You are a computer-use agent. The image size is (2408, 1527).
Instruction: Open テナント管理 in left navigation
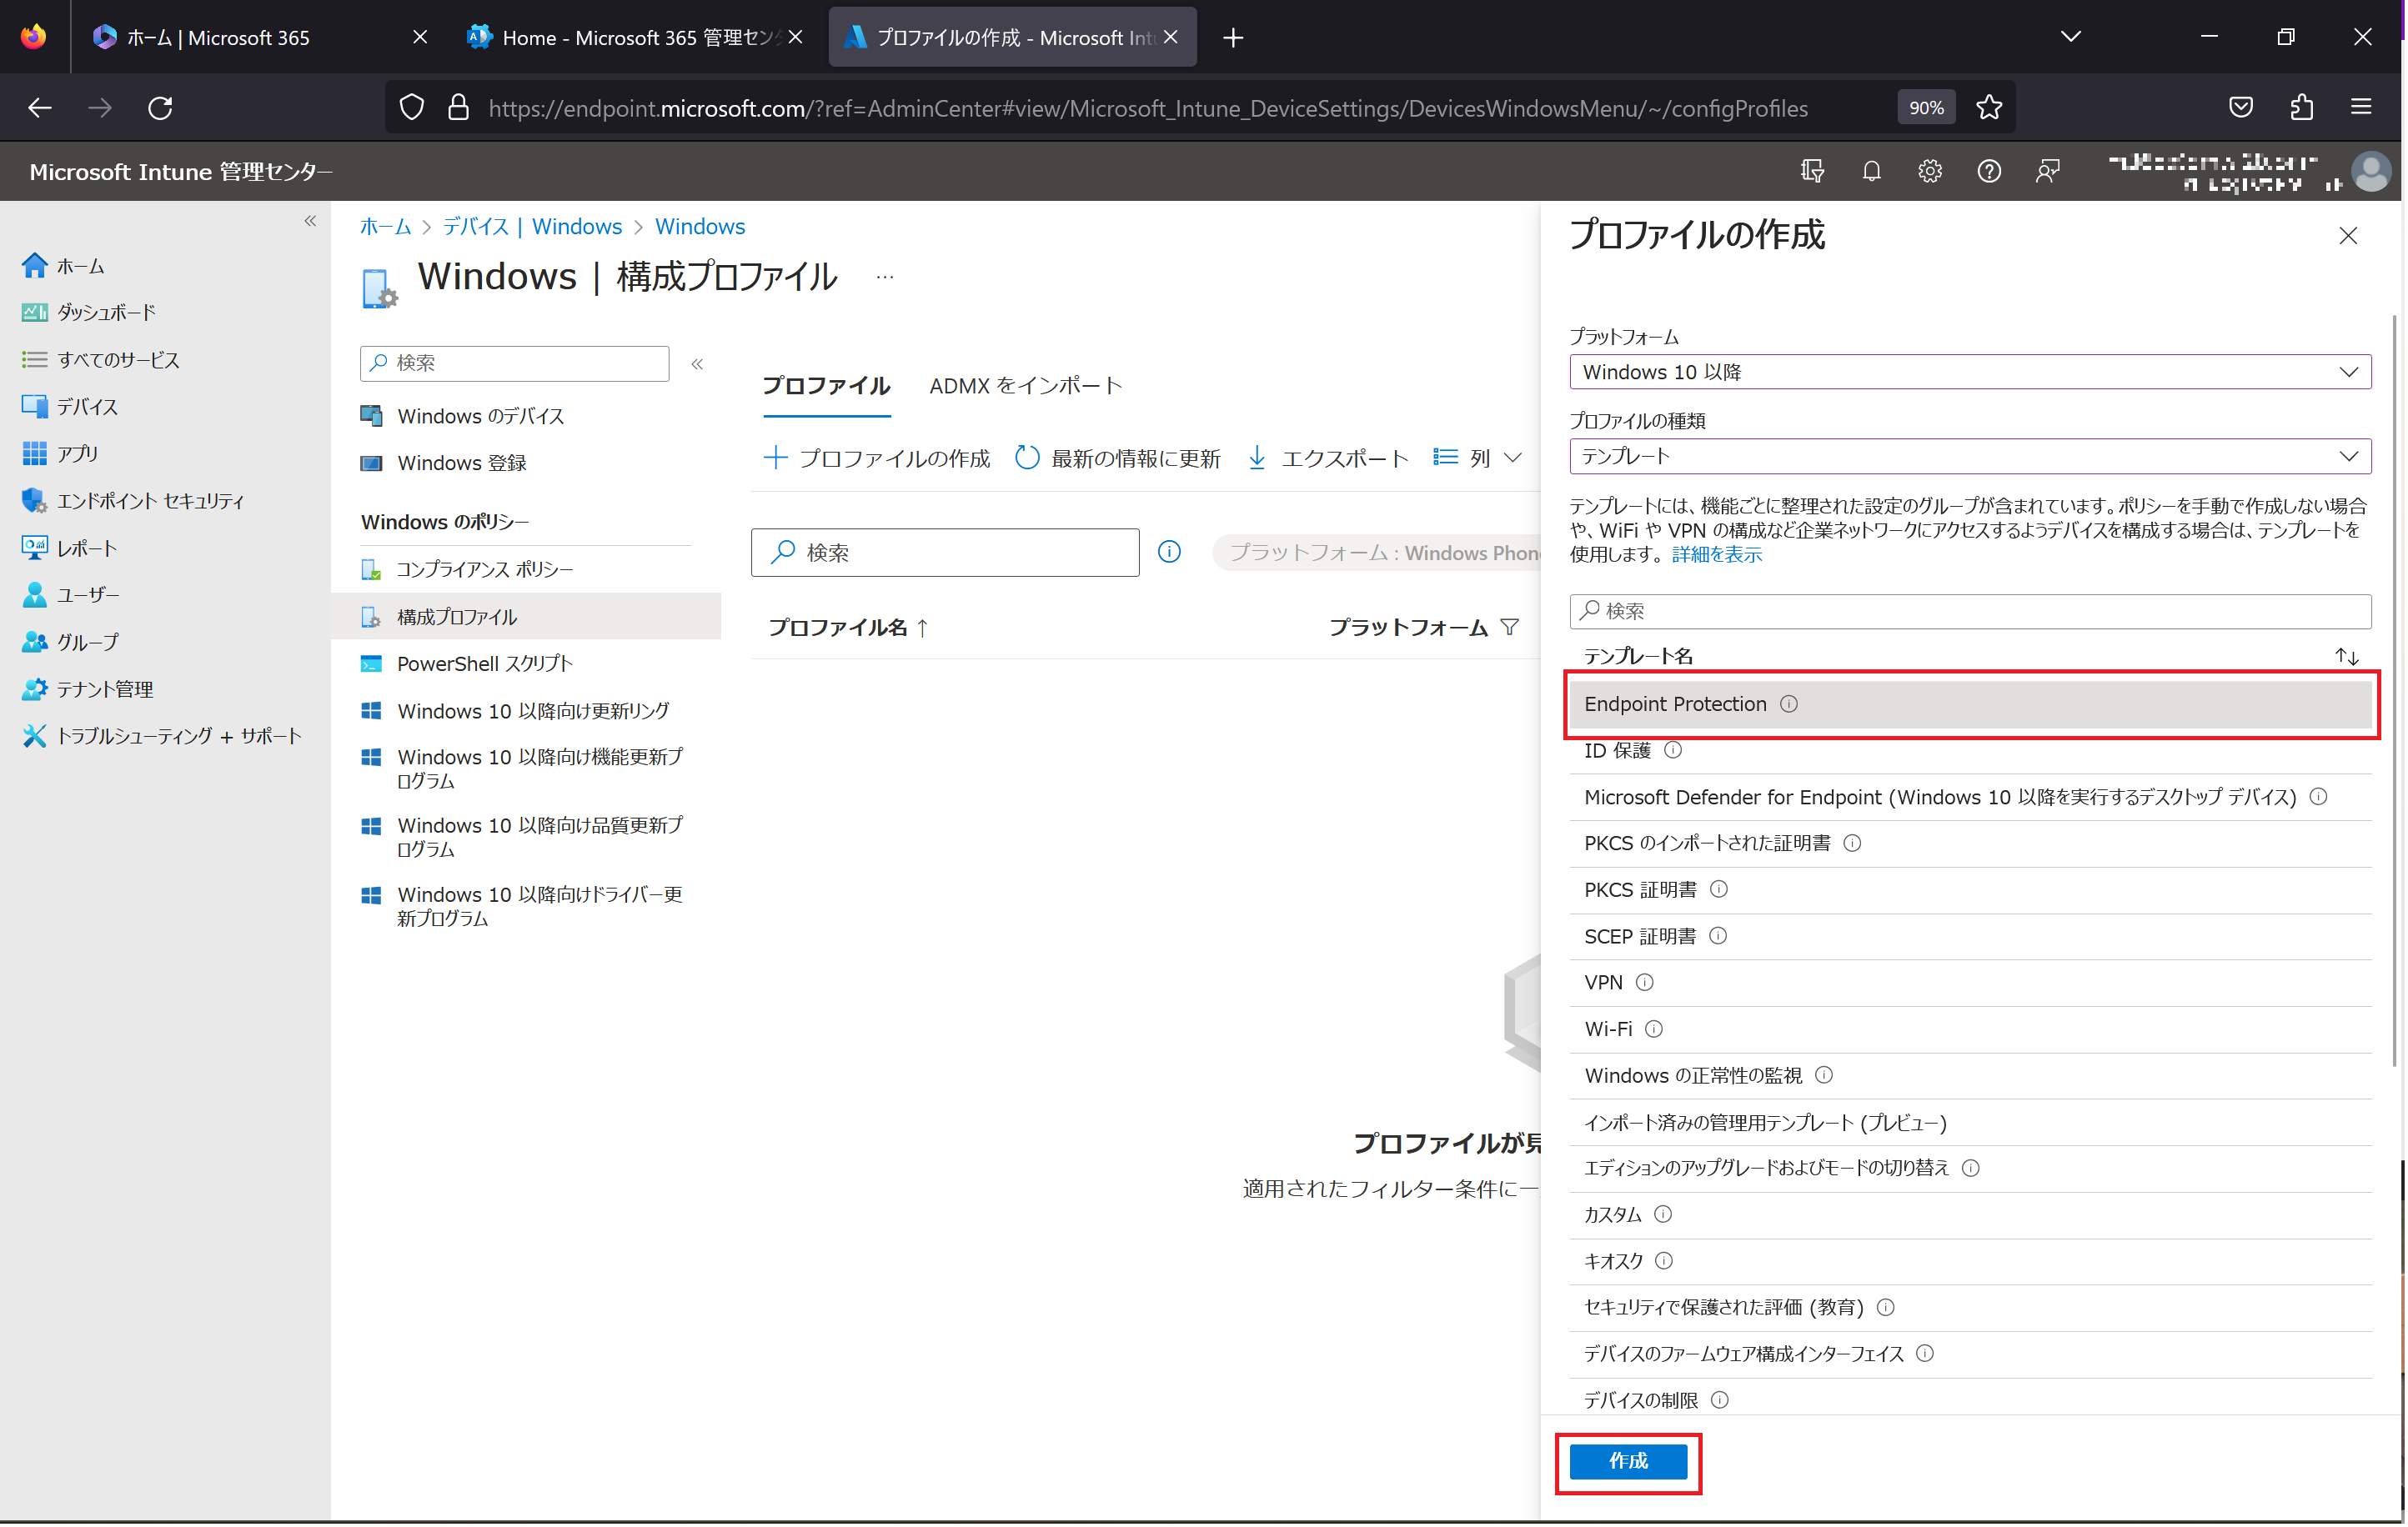coord(87,688)
